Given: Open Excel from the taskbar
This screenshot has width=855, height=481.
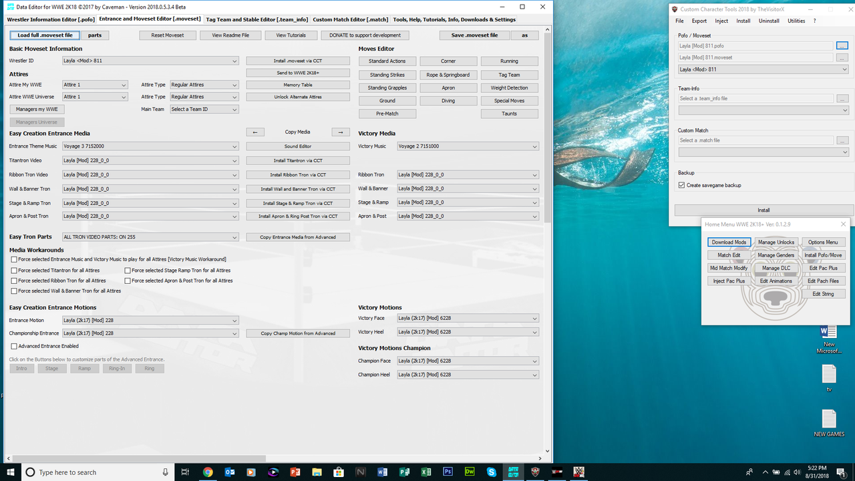Looking at the screenshot, I should tap(426, 472).
